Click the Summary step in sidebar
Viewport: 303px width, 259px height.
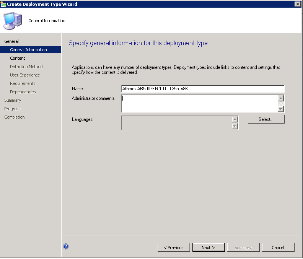(13, 100)
